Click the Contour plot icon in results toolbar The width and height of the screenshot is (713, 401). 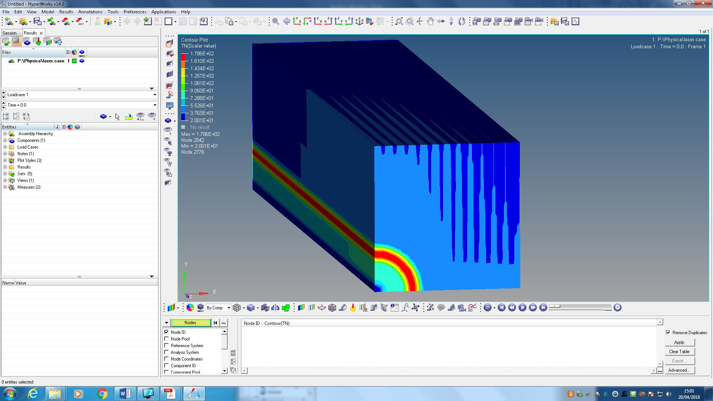(x=301, y=307)
